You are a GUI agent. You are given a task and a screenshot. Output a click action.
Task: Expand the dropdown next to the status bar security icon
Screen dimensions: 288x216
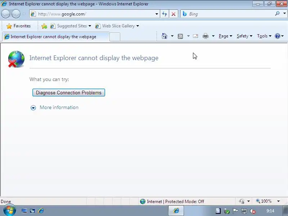[248, 201]
